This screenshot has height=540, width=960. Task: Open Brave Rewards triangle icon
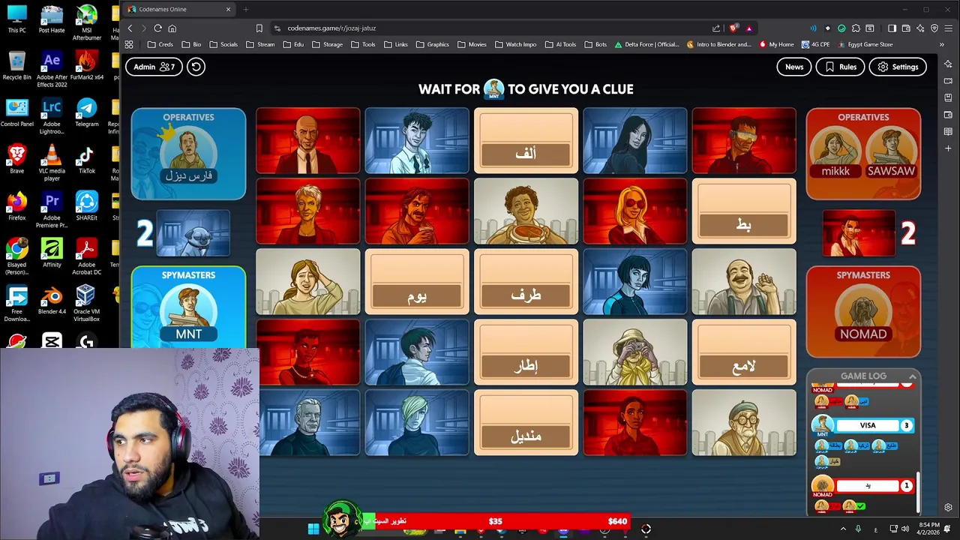(748, 28)
